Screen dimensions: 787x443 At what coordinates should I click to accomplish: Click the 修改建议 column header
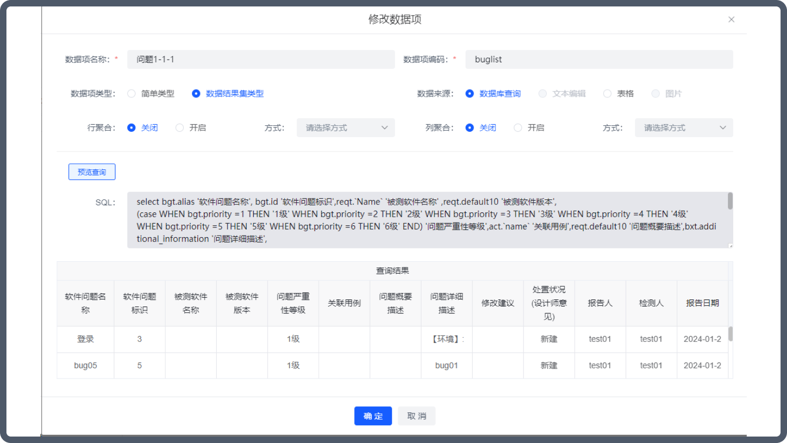(x=498, y=303)
